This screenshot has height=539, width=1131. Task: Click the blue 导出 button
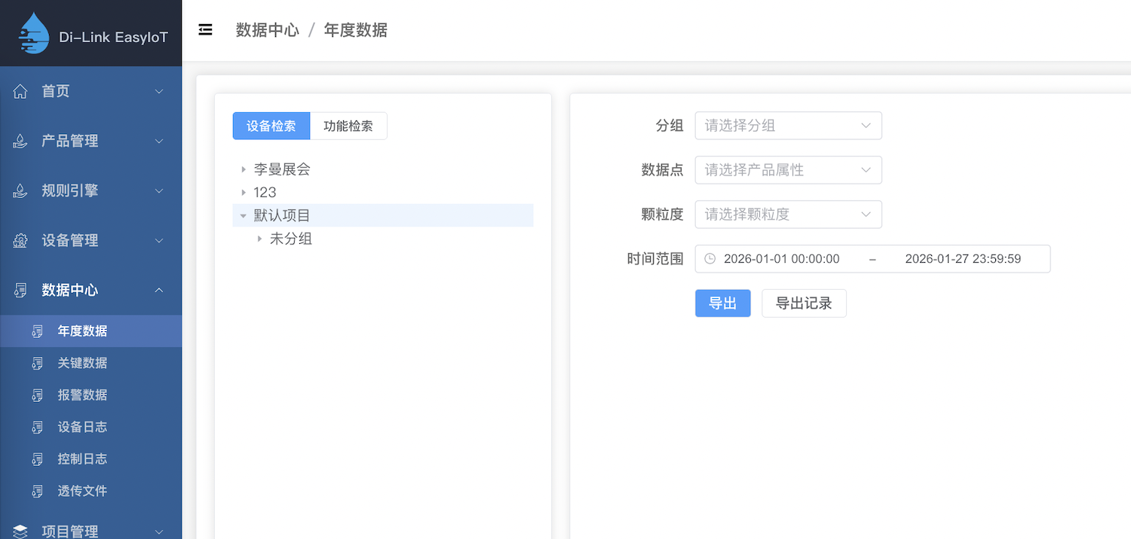pos(722,303)
